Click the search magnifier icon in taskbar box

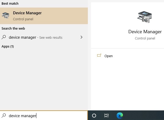[4, 116]
